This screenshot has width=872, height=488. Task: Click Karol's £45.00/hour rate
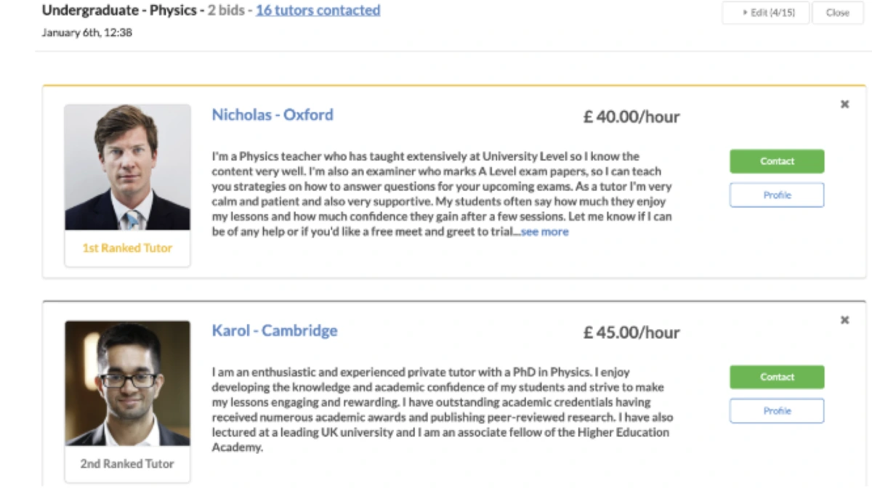point(631,333)
